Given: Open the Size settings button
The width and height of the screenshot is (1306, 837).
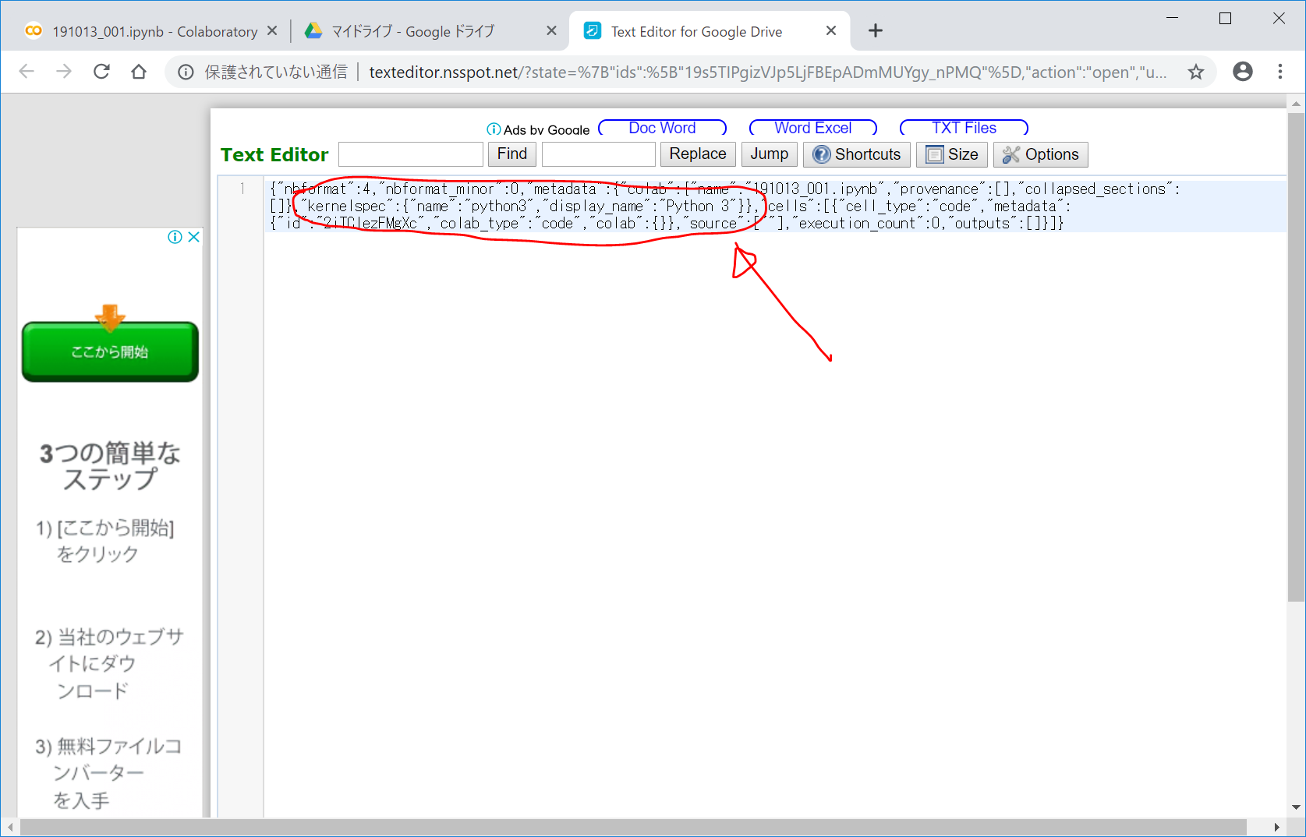Looking at the screenshot, I should 951,154.
